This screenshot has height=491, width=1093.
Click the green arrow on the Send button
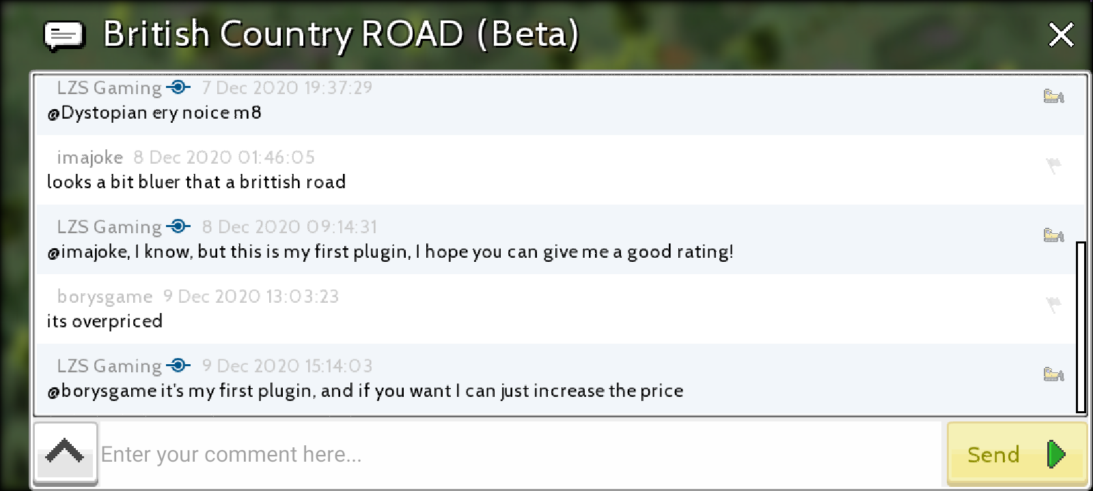(1056, 454)
